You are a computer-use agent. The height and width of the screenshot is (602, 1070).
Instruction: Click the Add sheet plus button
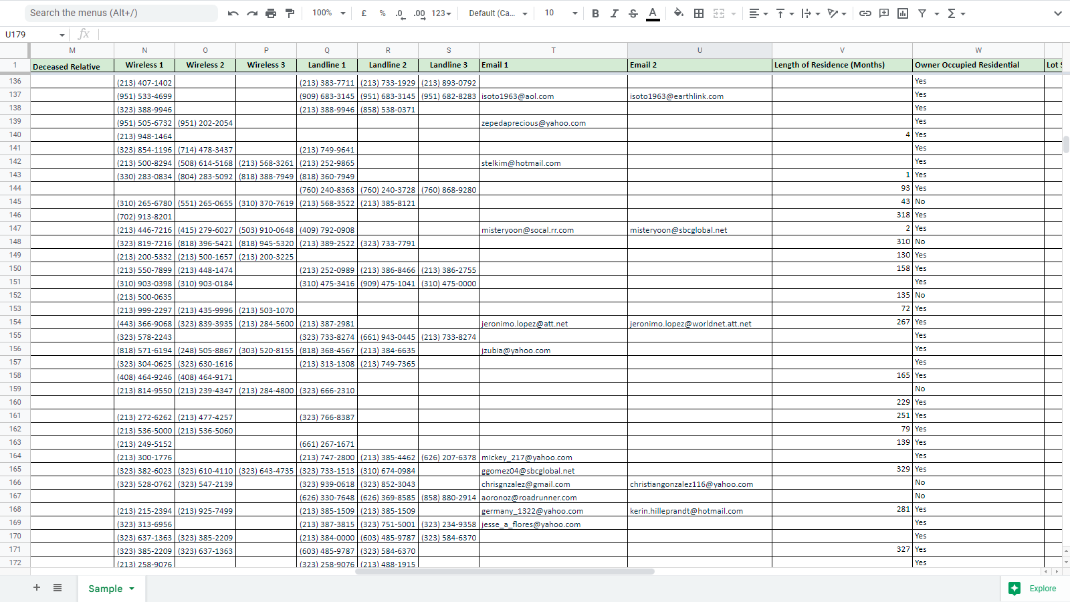pyautogui.click(x=37, y=588)
